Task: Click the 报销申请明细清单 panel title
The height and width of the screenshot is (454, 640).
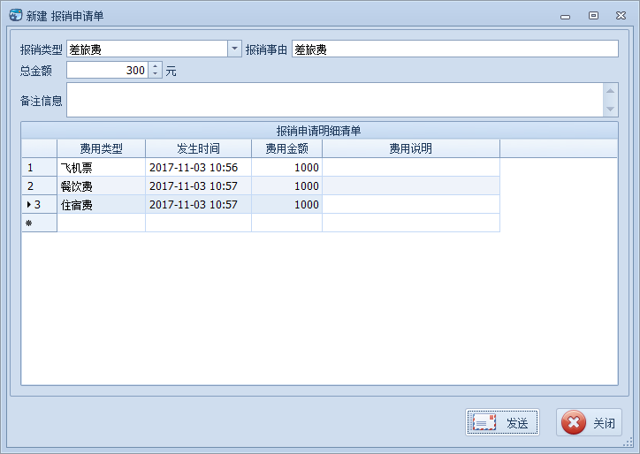Action: (319, 131)
